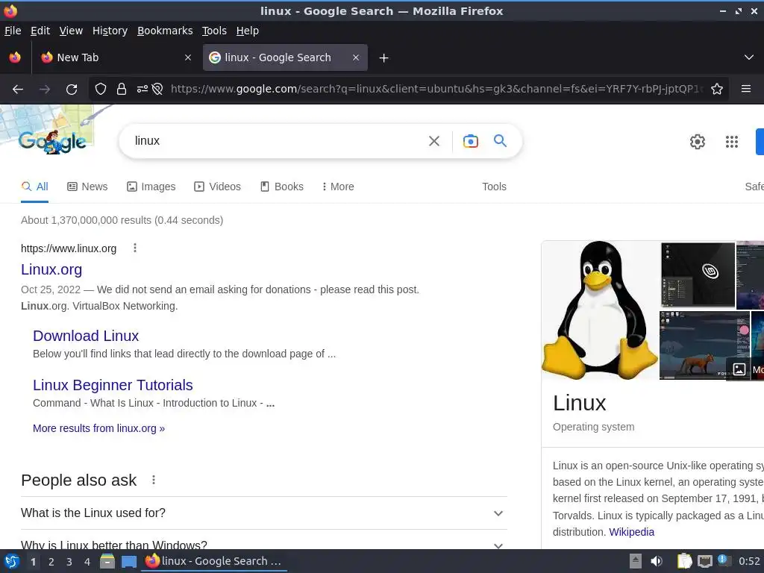The height and width of the screenshot is (573, 764).
Task: Open the Linux.org result link
Action: [x=51, y=269]
